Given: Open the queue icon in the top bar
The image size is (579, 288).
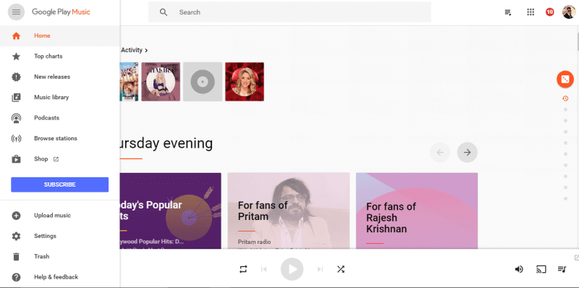Looking at the screenshot, I should pyautogui.click(x=508, y=12).
